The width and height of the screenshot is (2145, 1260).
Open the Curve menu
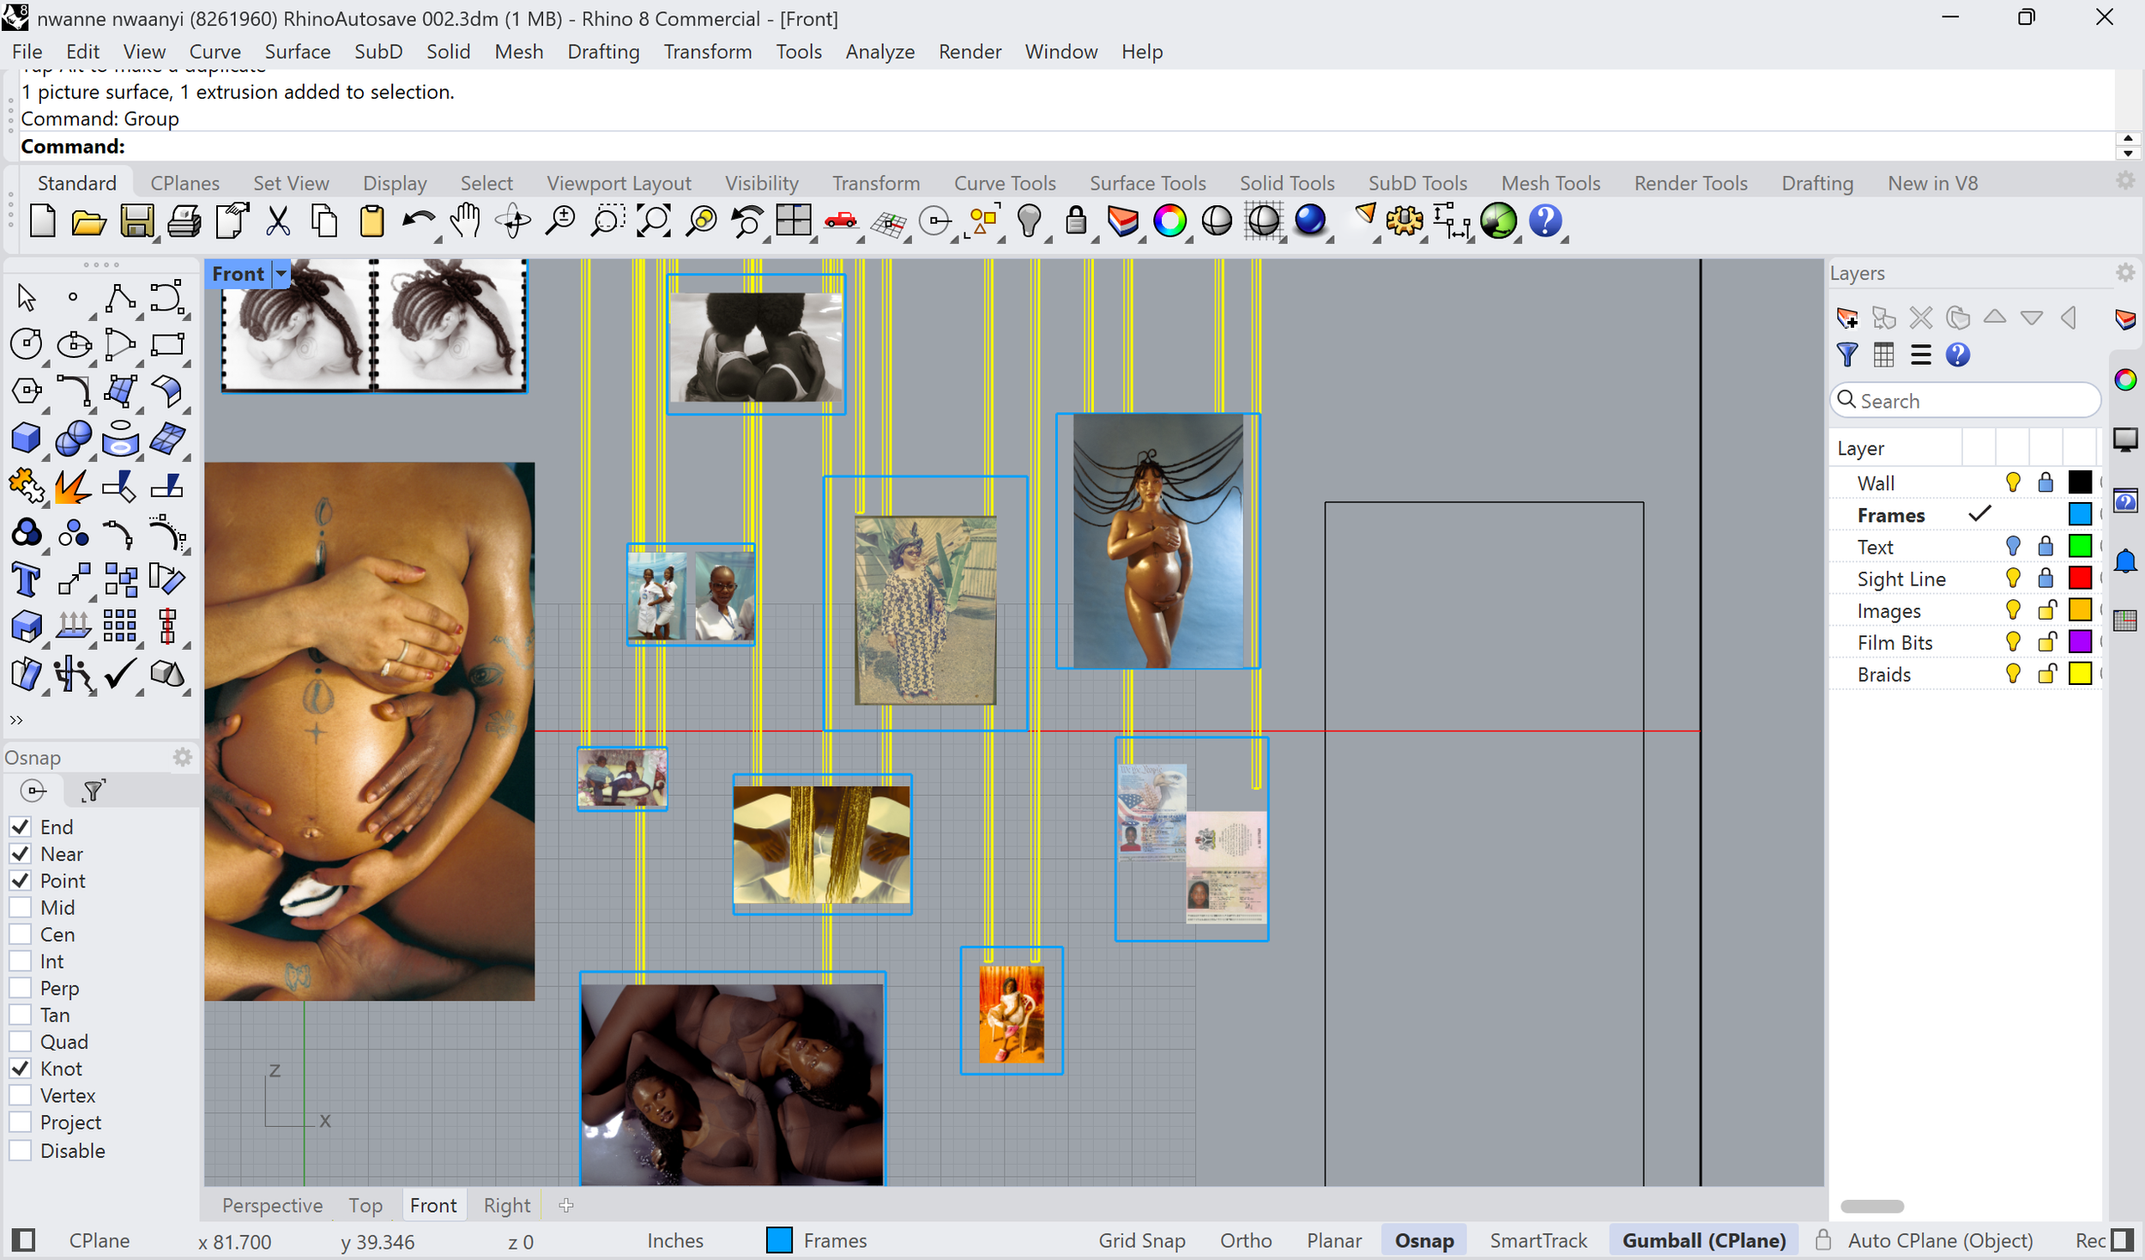pyautogui.click(x=214, y=51)
